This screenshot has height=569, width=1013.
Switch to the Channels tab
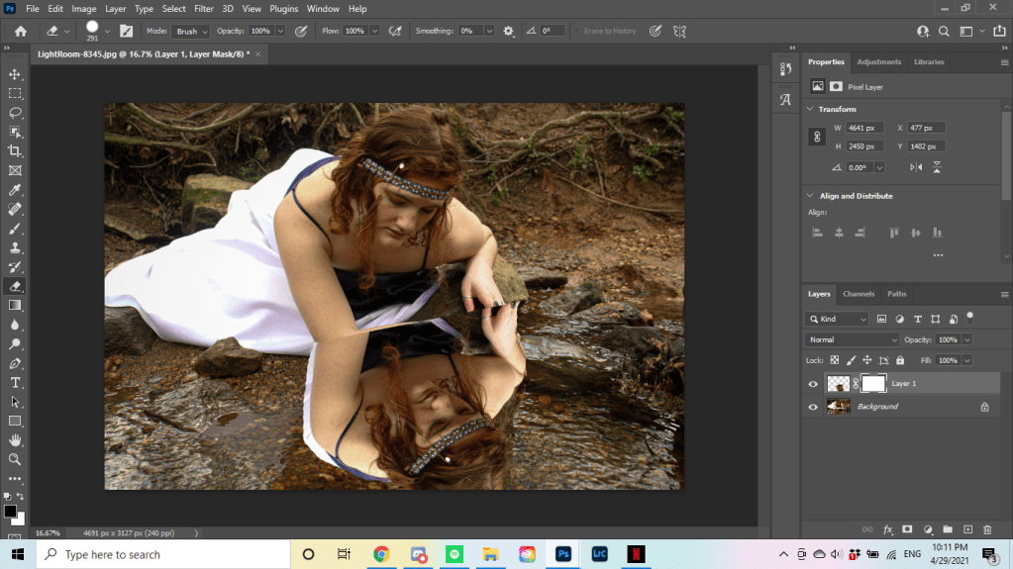pyautogui.click(x=859, y=294)
